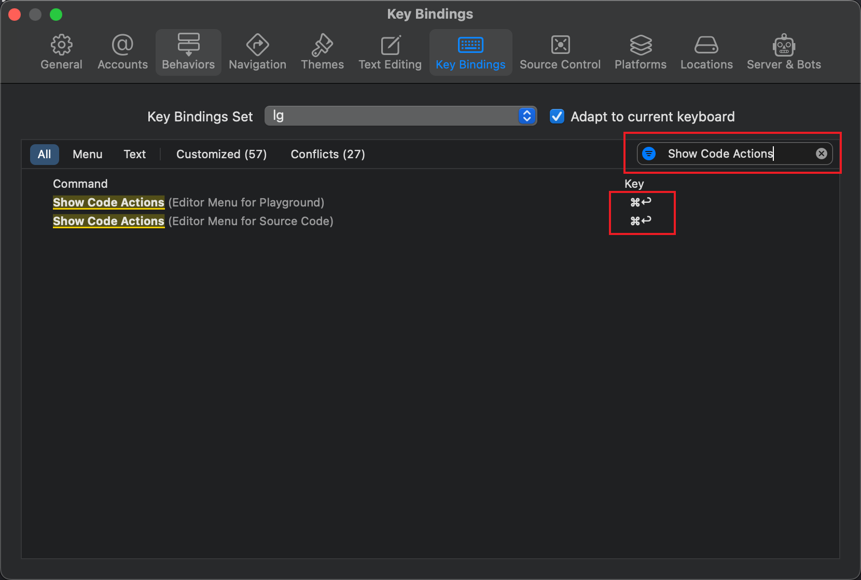Click the blue filter icon in search field
Image resolution: width=861 pixels, height=580 pixels.
pyautogui.click(x=649, y=154)
